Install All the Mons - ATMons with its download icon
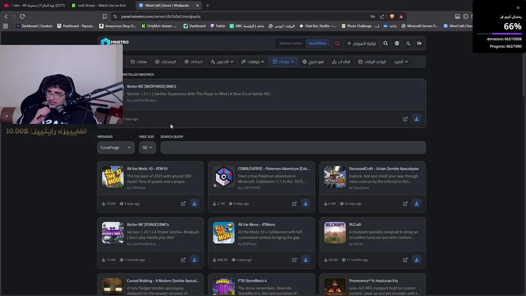 (305, 260)
